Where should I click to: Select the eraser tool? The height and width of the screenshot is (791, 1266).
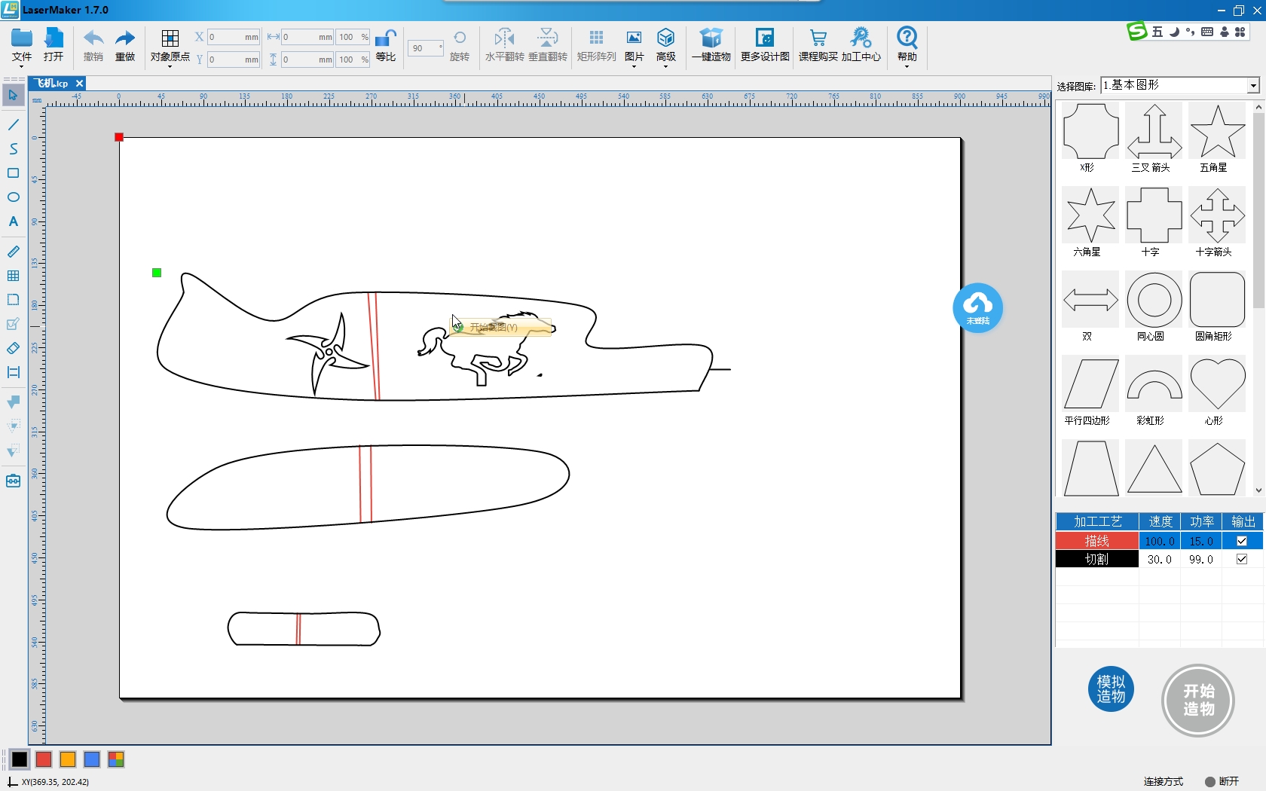pos(13,348)
